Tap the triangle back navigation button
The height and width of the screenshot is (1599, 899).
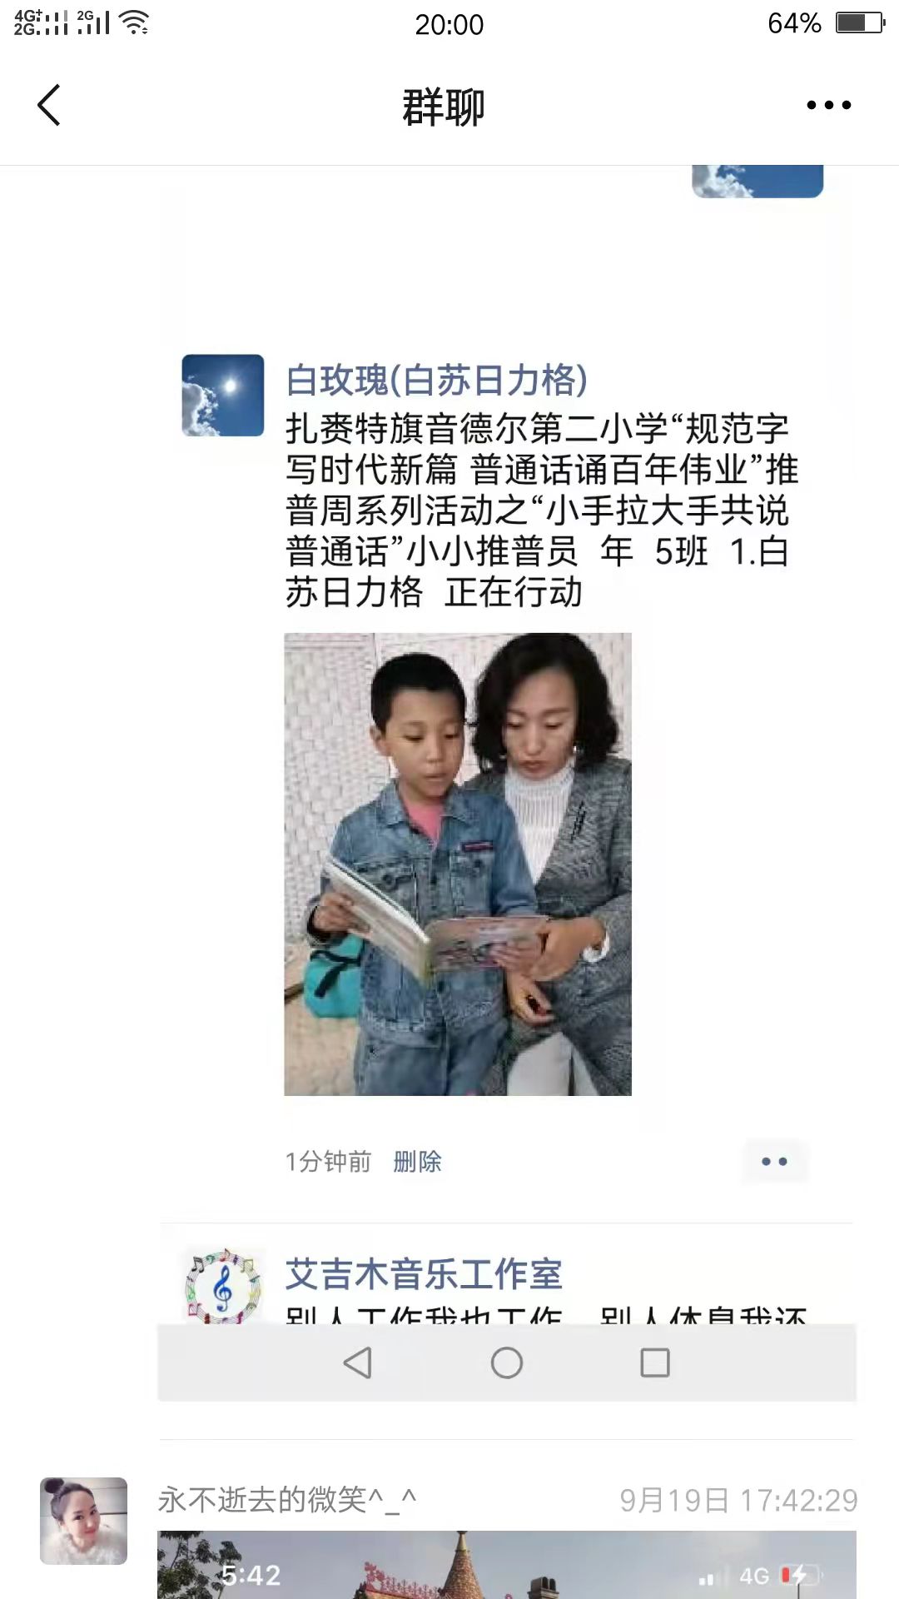358,1363
